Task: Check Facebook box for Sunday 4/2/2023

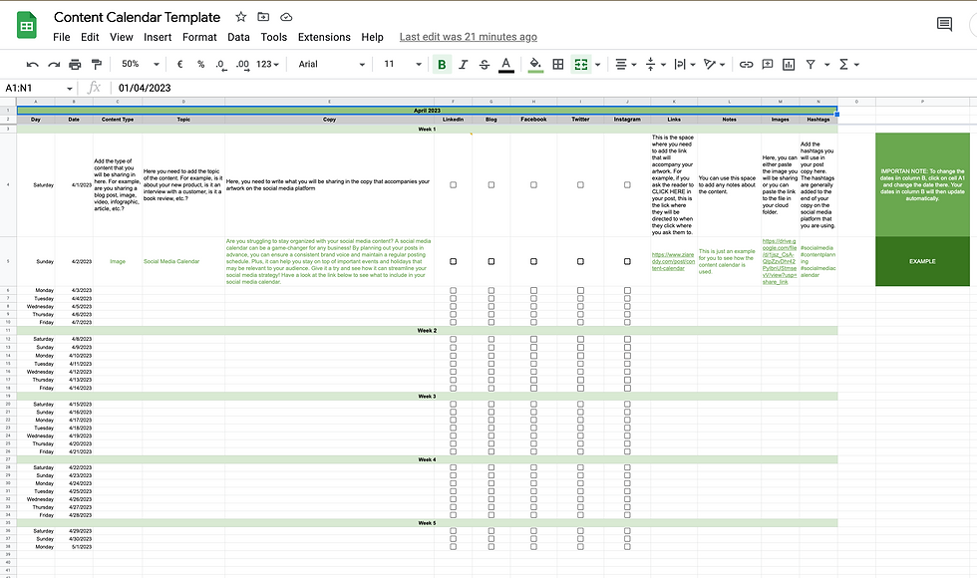Action: point(533,261)
